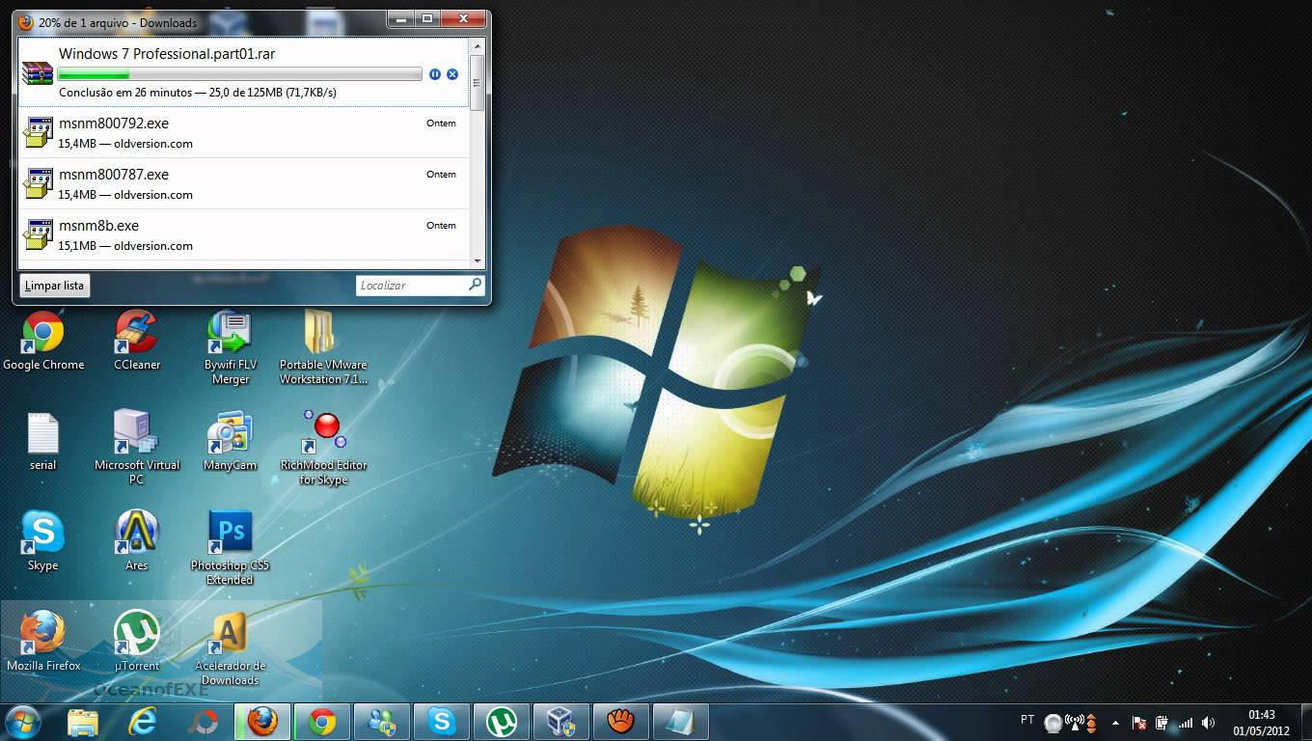1312x741 pixels.
Task: Open Google Chrome desktop shortcut
Action: coord(43,341)
